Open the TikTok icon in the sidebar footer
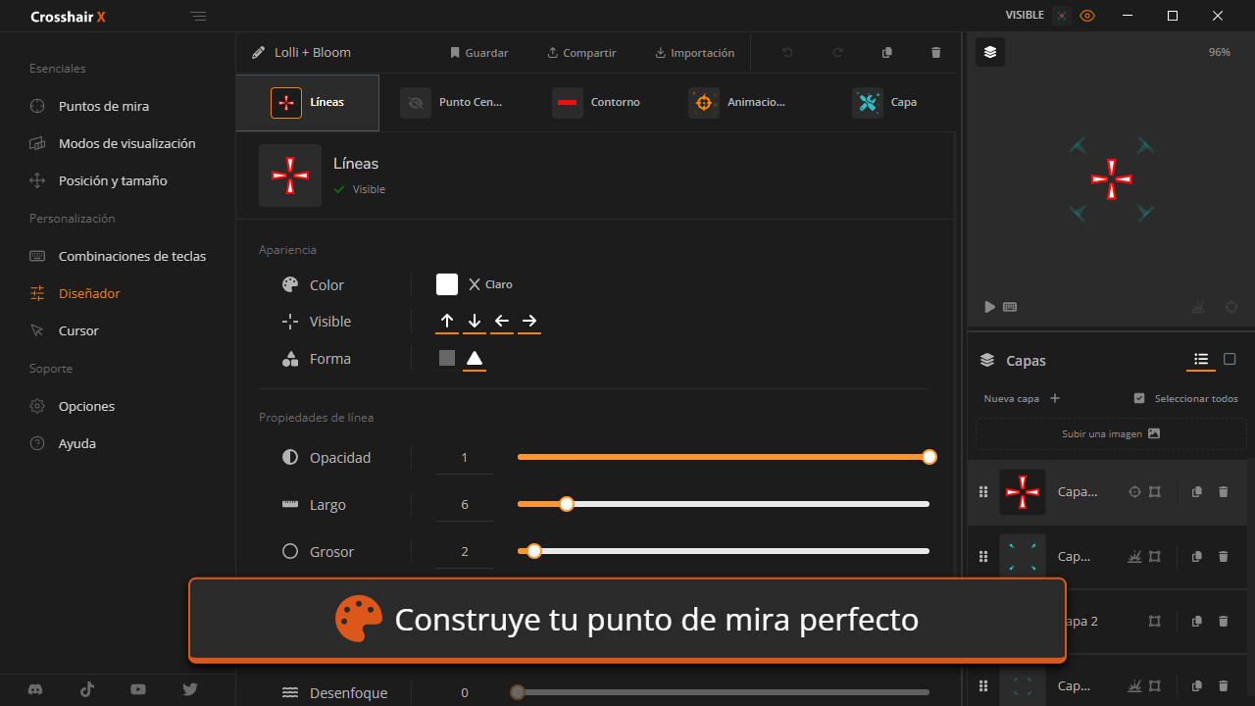The image size is (1255, 706). tap(87, 689)
